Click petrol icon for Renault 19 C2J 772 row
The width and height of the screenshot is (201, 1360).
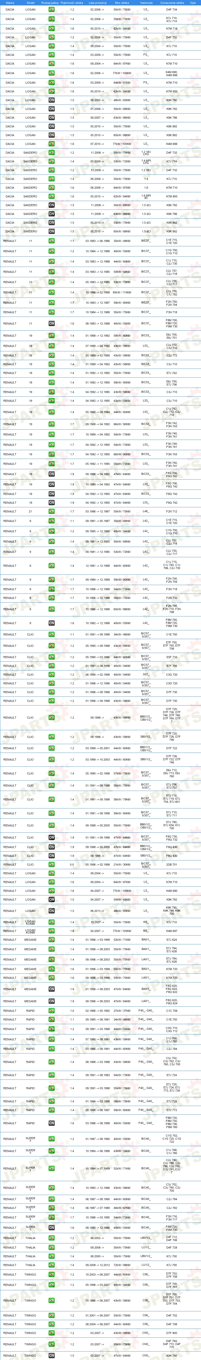click(51, 355)
